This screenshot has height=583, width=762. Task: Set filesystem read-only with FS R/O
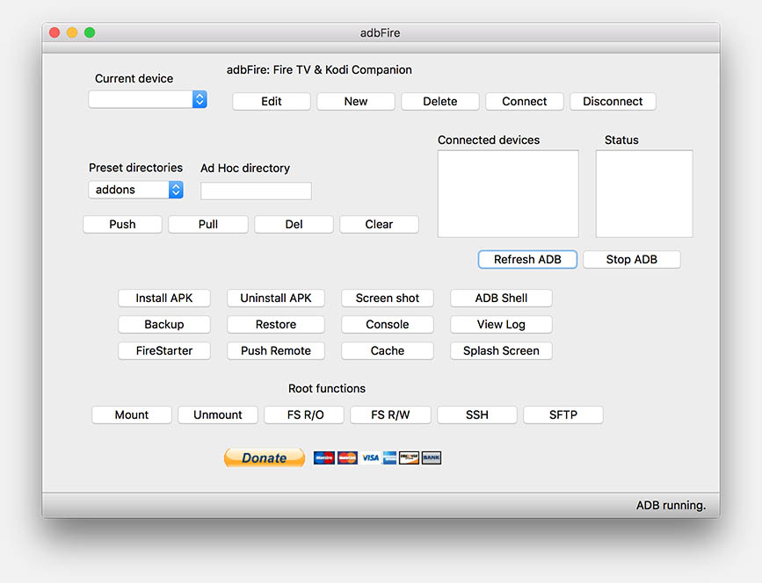point(304,415)
